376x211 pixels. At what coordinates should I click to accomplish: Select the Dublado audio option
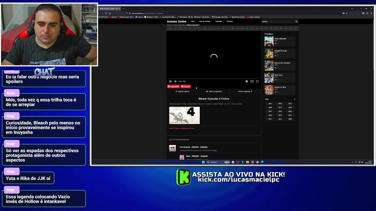click(186, 86)
